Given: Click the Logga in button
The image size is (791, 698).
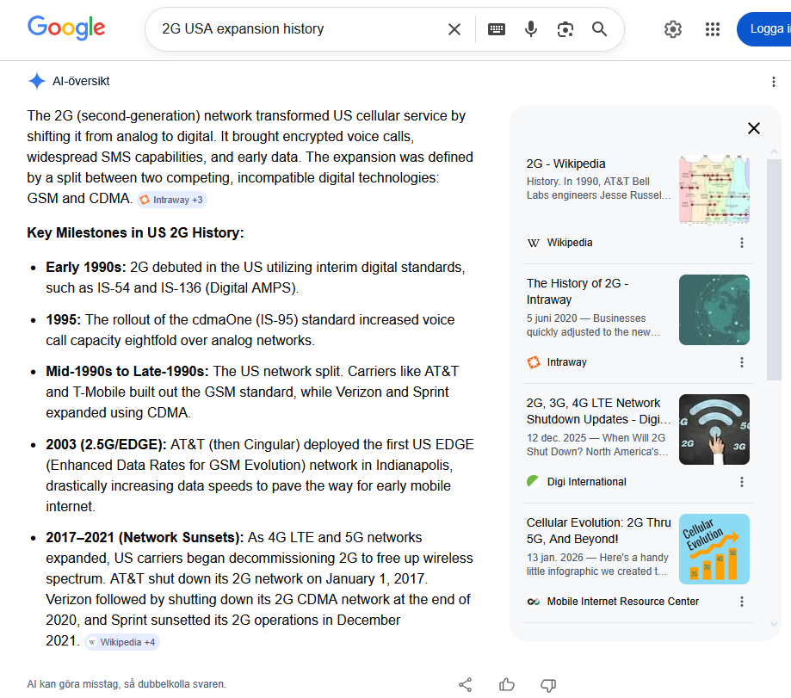Looking at the screenshot, I should [x=763, y=29].
